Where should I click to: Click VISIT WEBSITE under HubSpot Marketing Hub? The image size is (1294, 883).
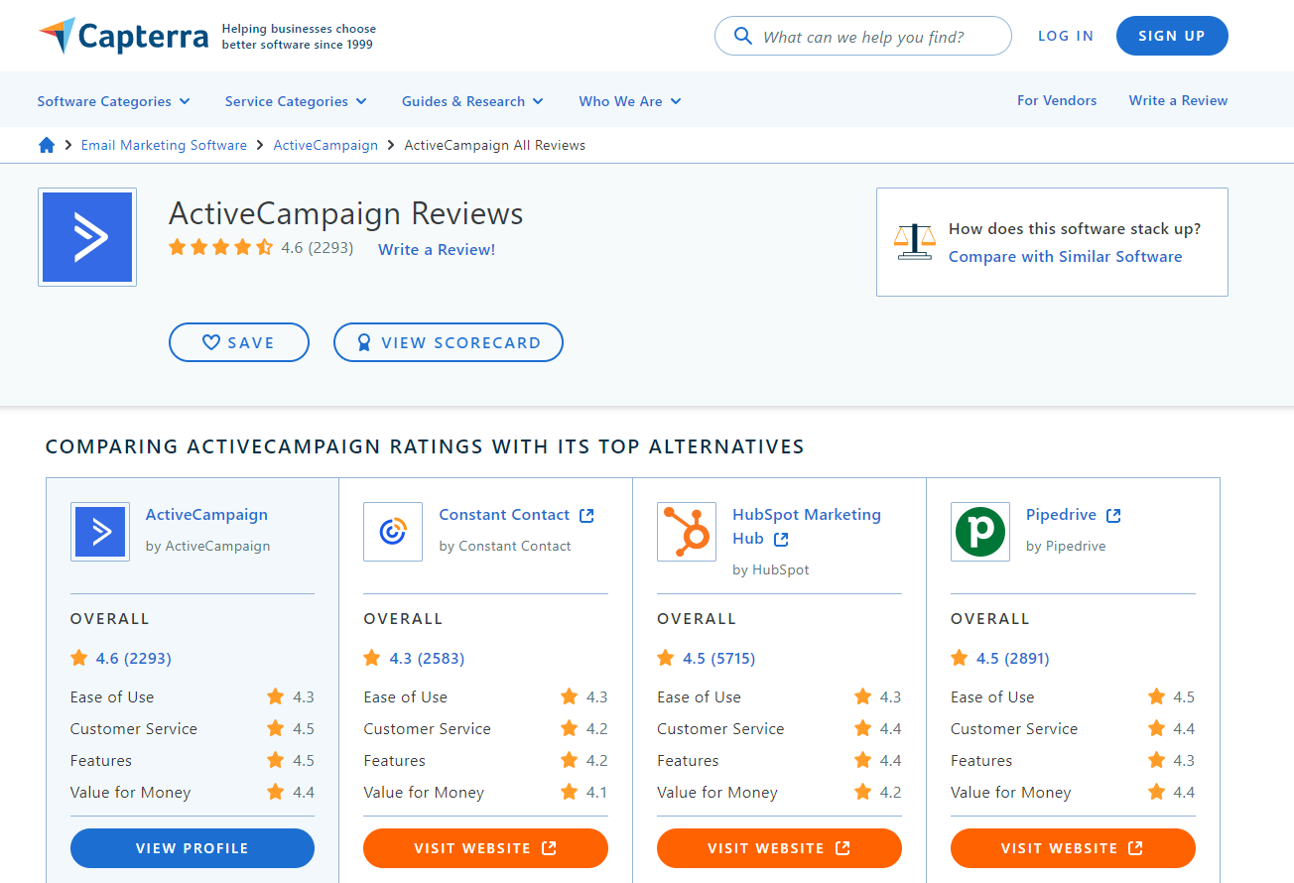(x=779, y=848)
